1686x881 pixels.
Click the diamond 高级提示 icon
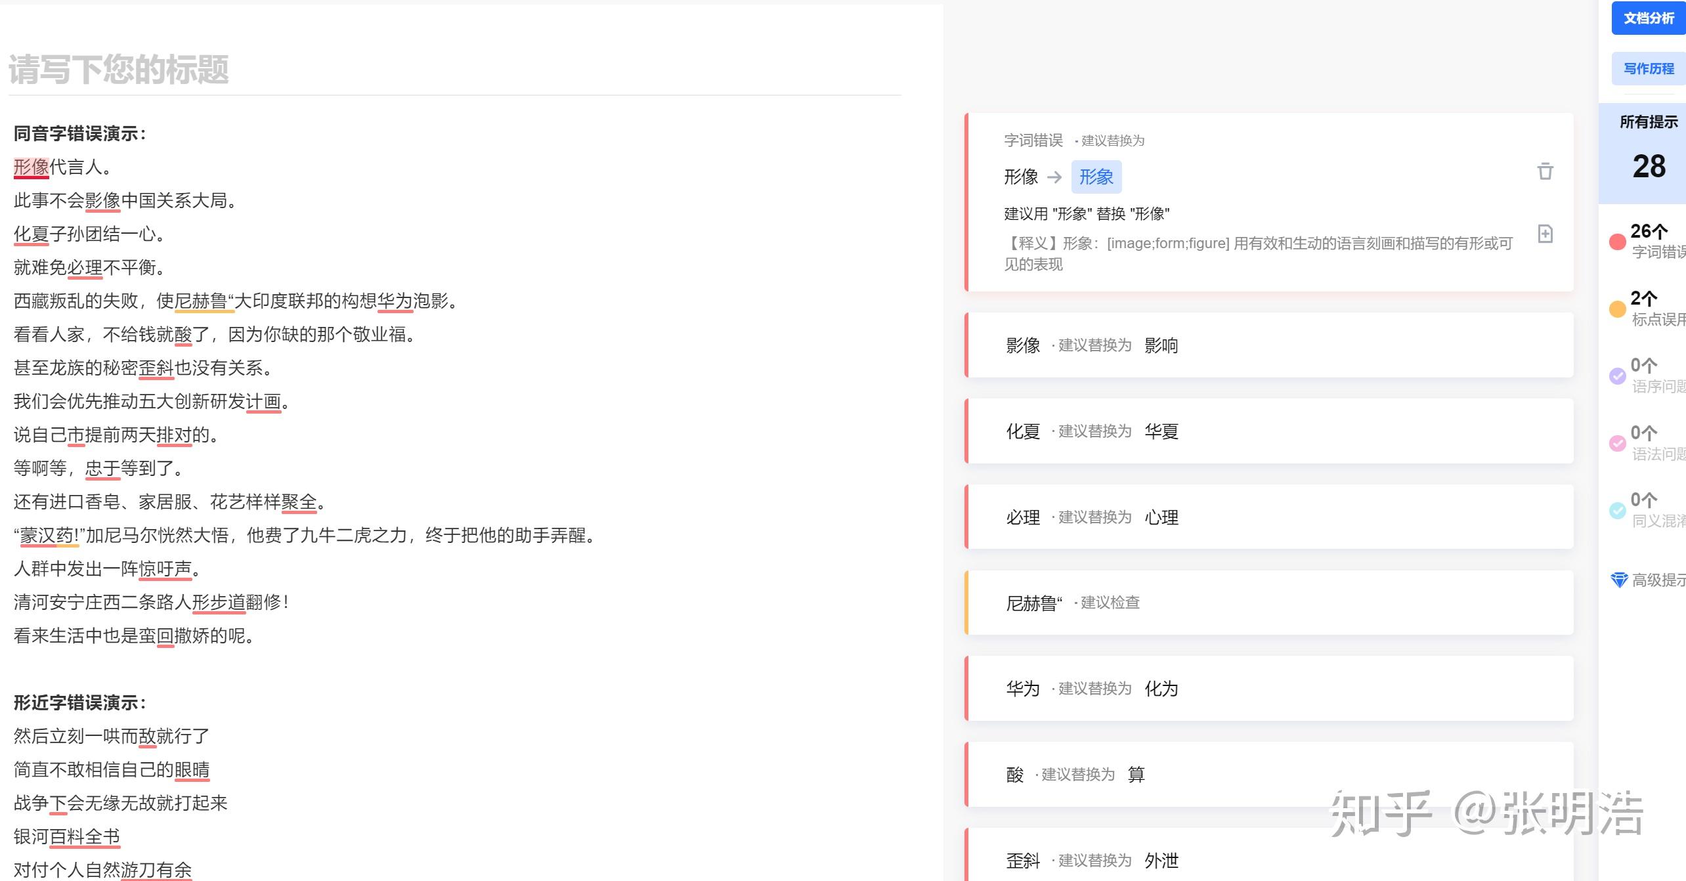(x=1619, y=580)
